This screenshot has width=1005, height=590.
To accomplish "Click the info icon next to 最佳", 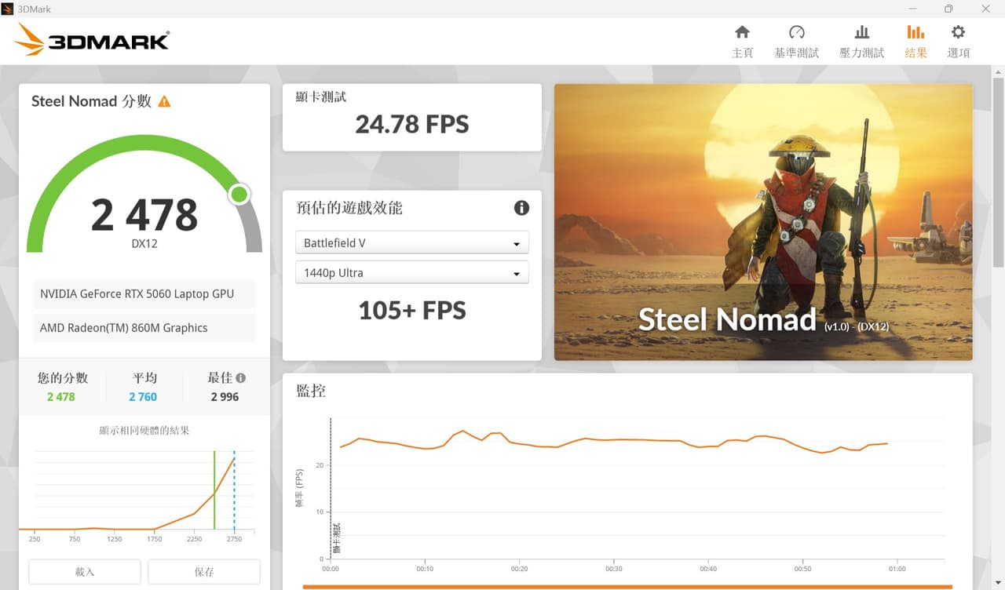I will point(240,377).
